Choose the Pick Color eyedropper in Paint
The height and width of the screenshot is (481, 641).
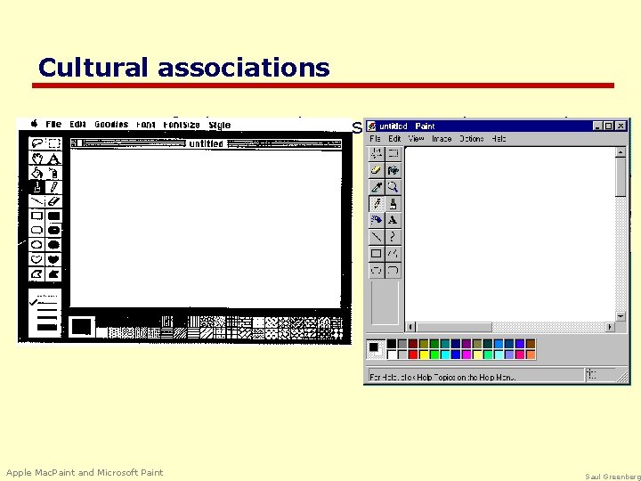pyautogui.click(x=376, y=187)
